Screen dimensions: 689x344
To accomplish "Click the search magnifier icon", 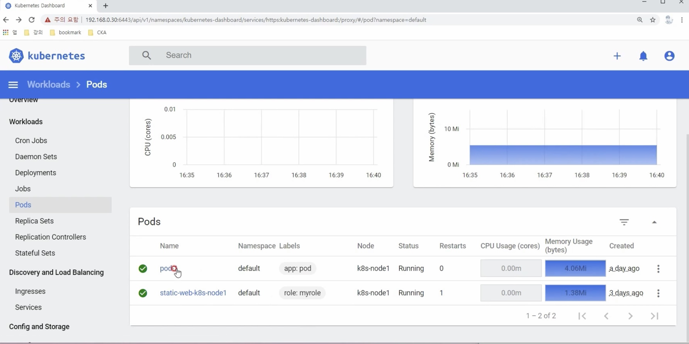I will pyautogui.click(x=146, y=56).
